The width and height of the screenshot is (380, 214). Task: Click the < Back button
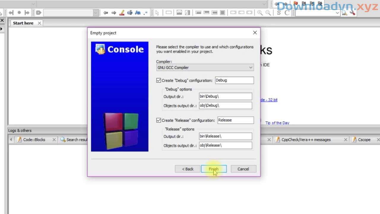pos(188,169)
